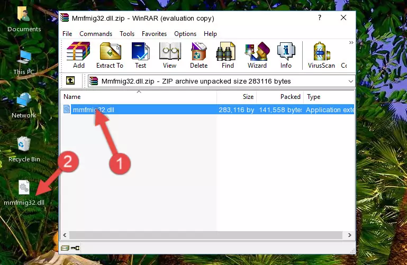The width and height of the screenshot is (407, 265).
Task: Select the Recycle Bin desktop icon
Action: coord(24,149)
